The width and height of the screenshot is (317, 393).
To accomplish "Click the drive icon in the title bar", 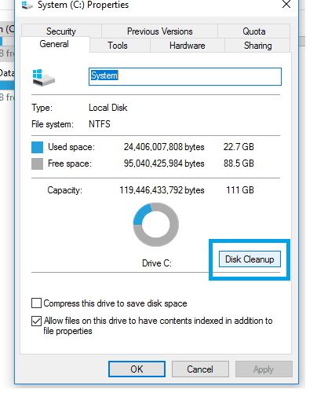I will [x=27, y=5].
